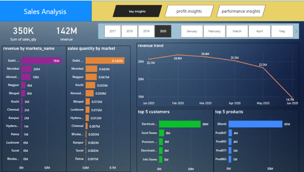Select the orange Delhi sales quantity bar

coord(105,61)
